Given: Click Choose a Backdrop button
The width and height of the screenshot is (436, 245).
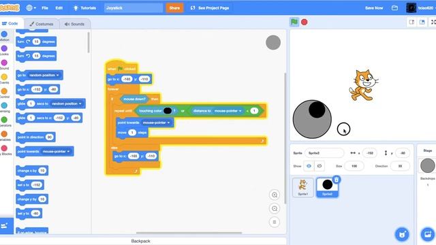Looking at the screenshot, I should coord(428,234).
